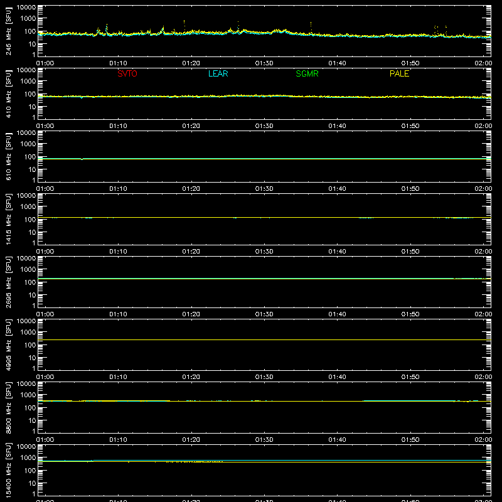Screen dimensions: 502x502
Task: Click the 10 label on the 610 MHz axis
Action: (x=32, y=169)
